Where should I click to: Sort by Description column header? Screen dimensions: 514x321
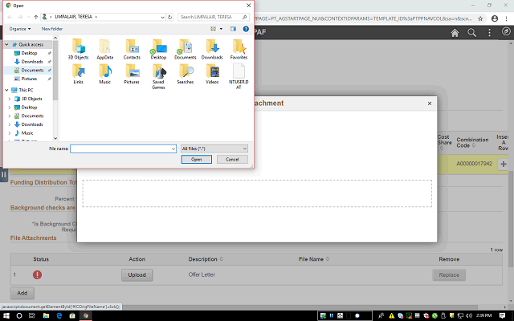click(x=206, y=259)
